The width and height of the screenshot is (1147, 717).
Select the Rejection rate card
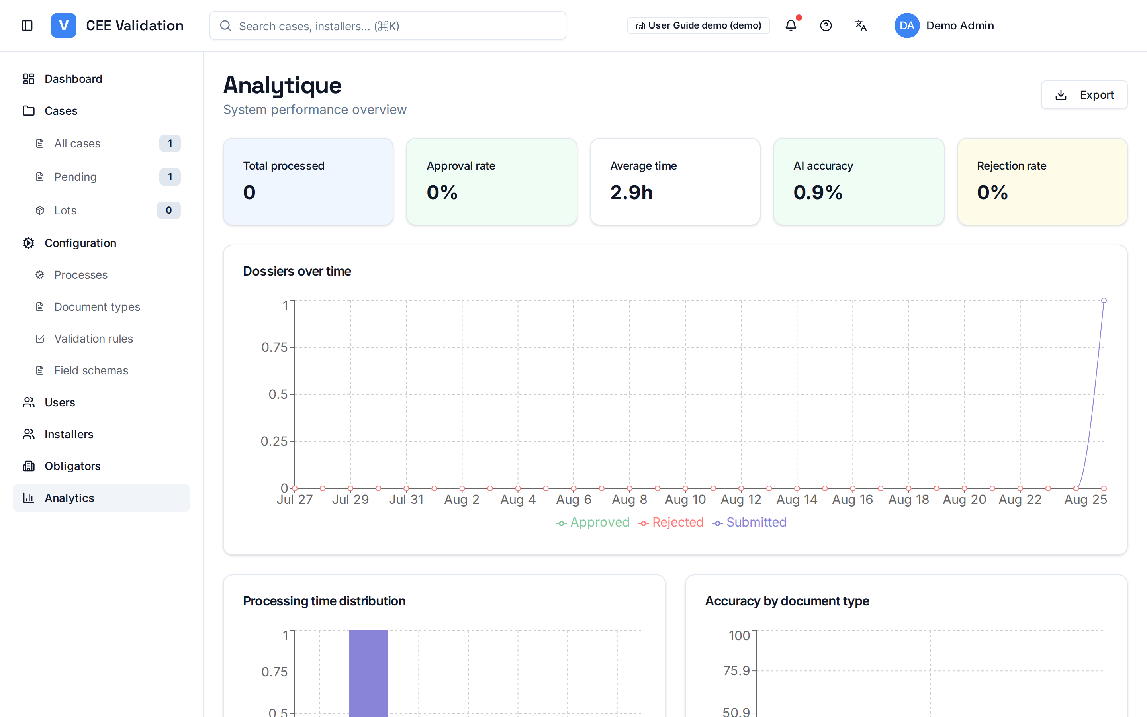1042,182
